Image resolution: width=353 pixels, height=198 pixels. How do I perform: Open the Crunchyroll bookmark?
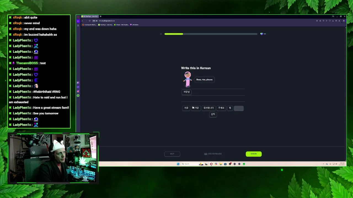[x=89, y=25]
